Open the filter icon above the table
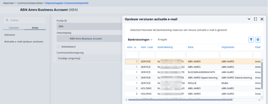This screenshot has width=268, height=104. tap(251, 39)
